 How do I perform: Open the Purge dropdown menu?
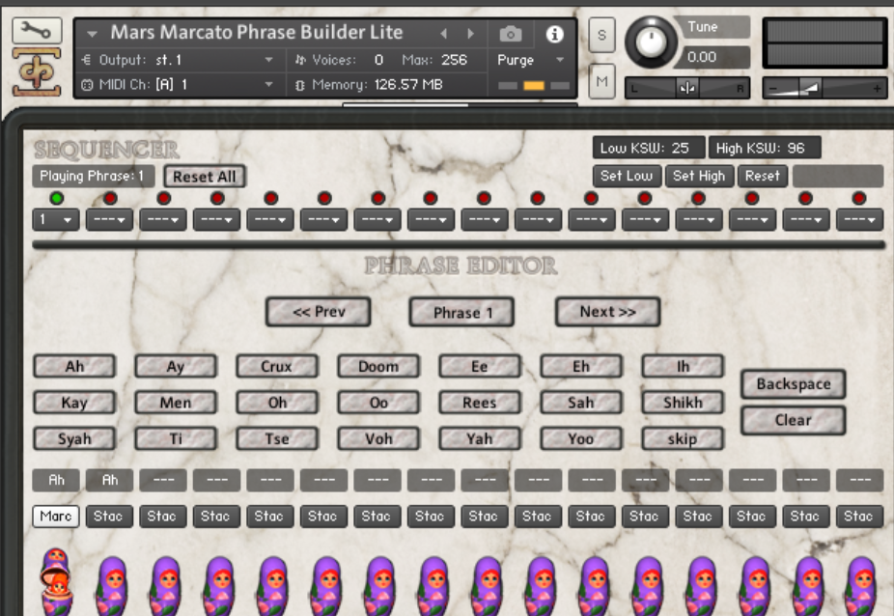click(x=530, y=60)
